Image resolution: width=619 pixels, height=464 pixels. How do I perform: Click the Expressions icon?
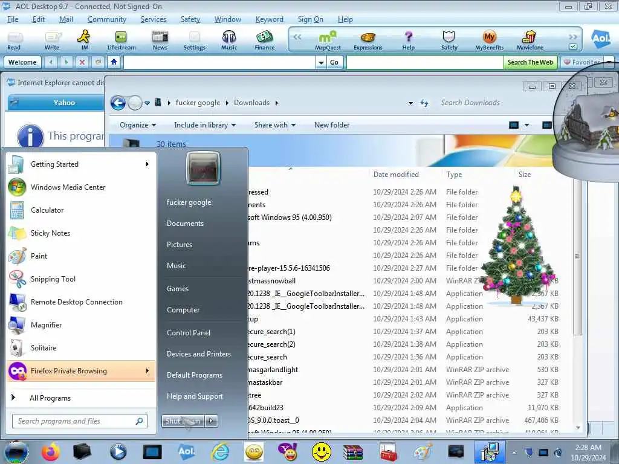(x=368, y=40)
